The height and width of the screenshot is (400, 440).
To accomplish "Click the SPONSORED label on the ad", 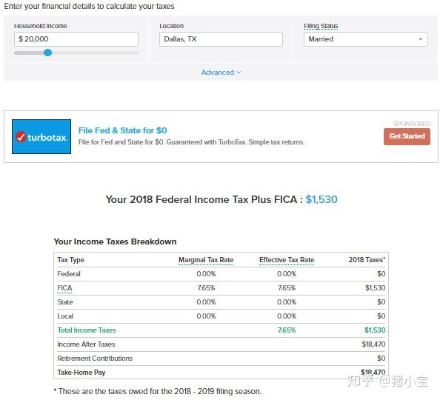I will click(x=412, y=124).
